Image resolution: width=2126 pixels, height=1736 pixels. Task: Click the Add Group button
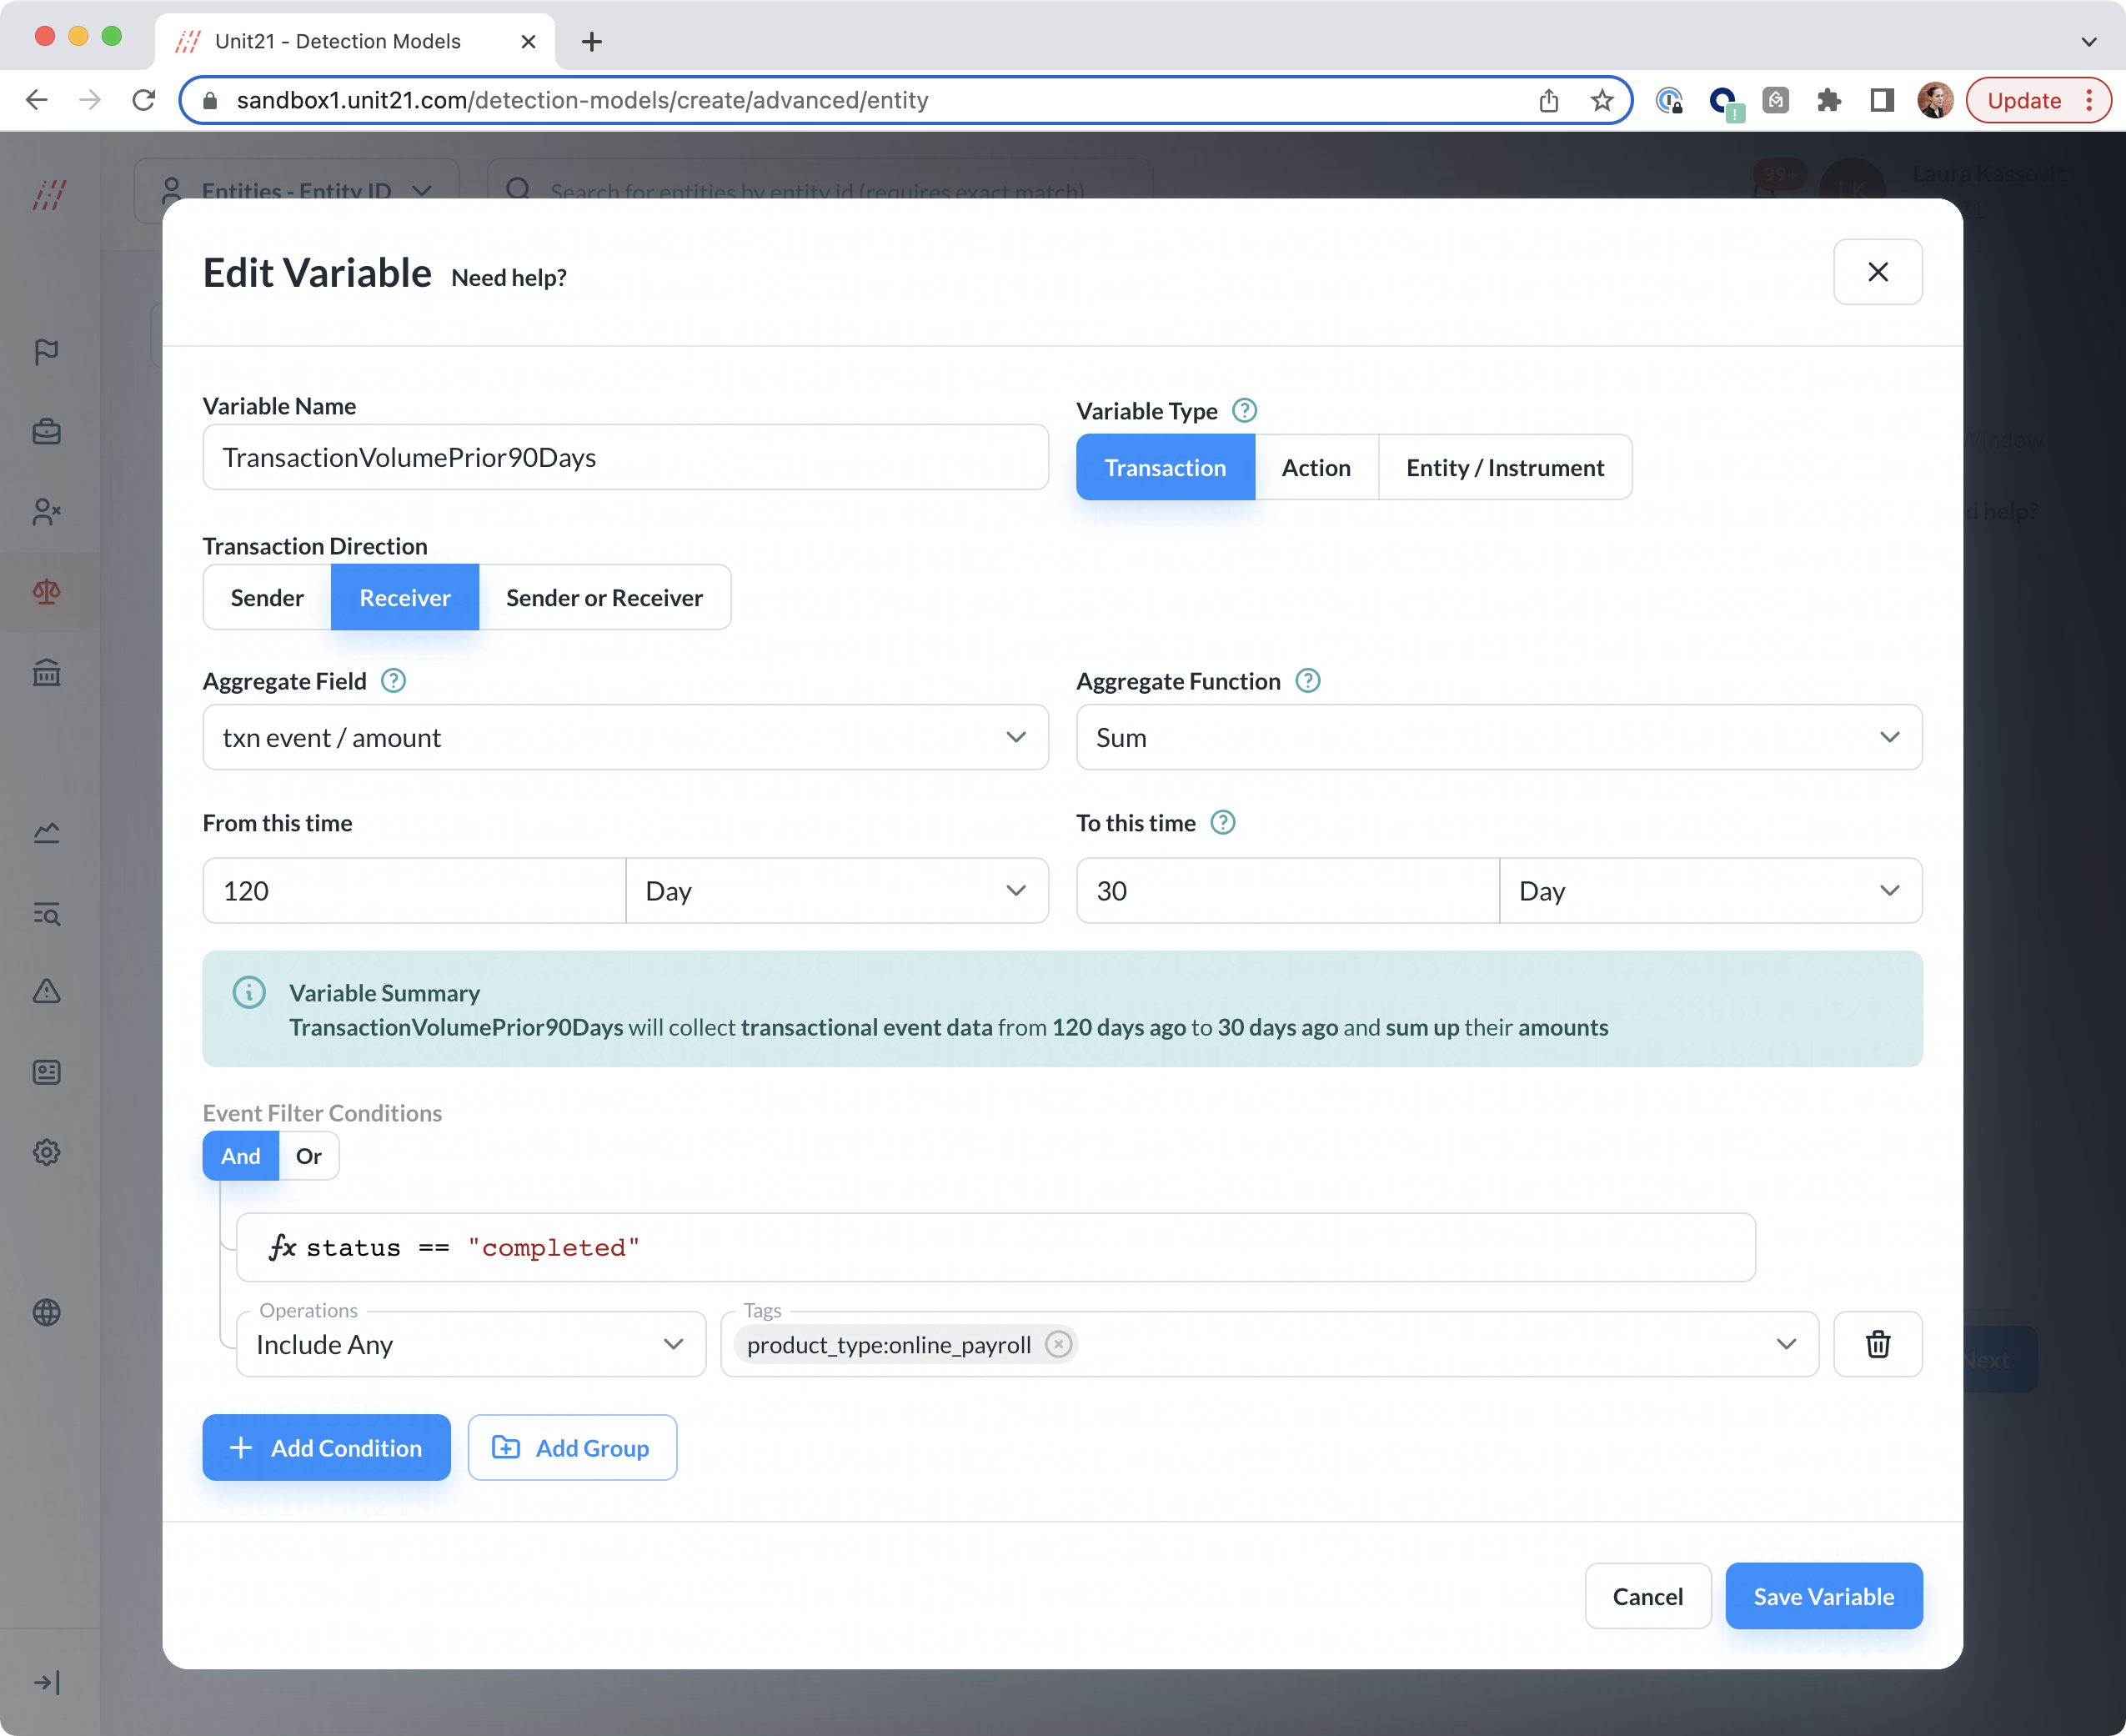click(572, 1447)
